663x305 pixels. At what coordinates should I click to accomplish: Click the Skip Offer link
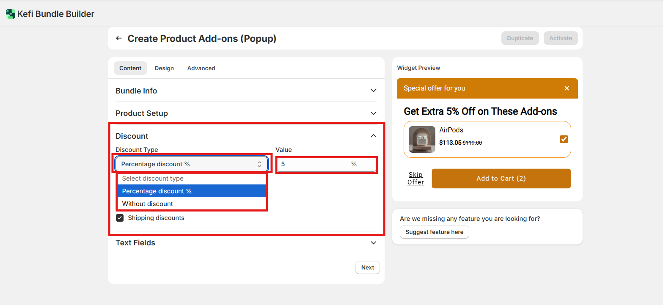coord(415,179)
